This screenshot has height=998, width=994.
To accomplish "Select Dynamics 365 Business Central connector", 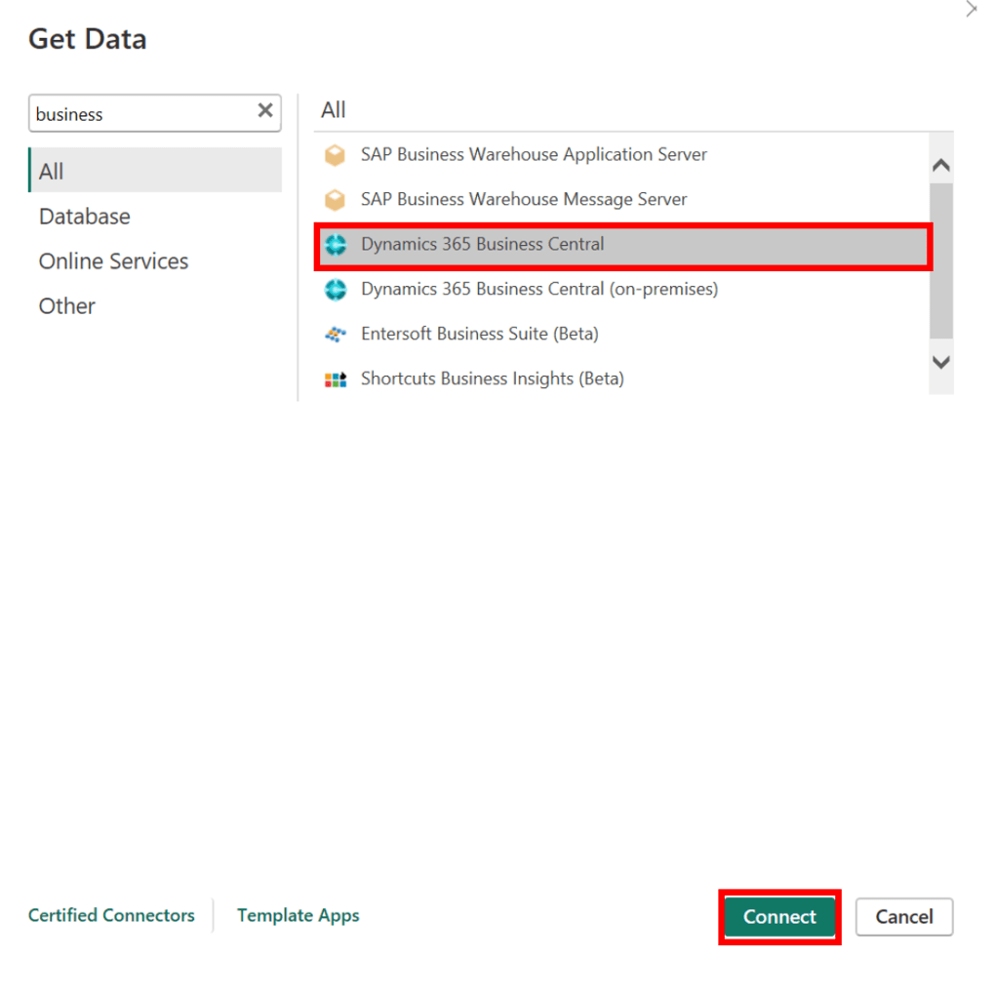I will 623,245.
